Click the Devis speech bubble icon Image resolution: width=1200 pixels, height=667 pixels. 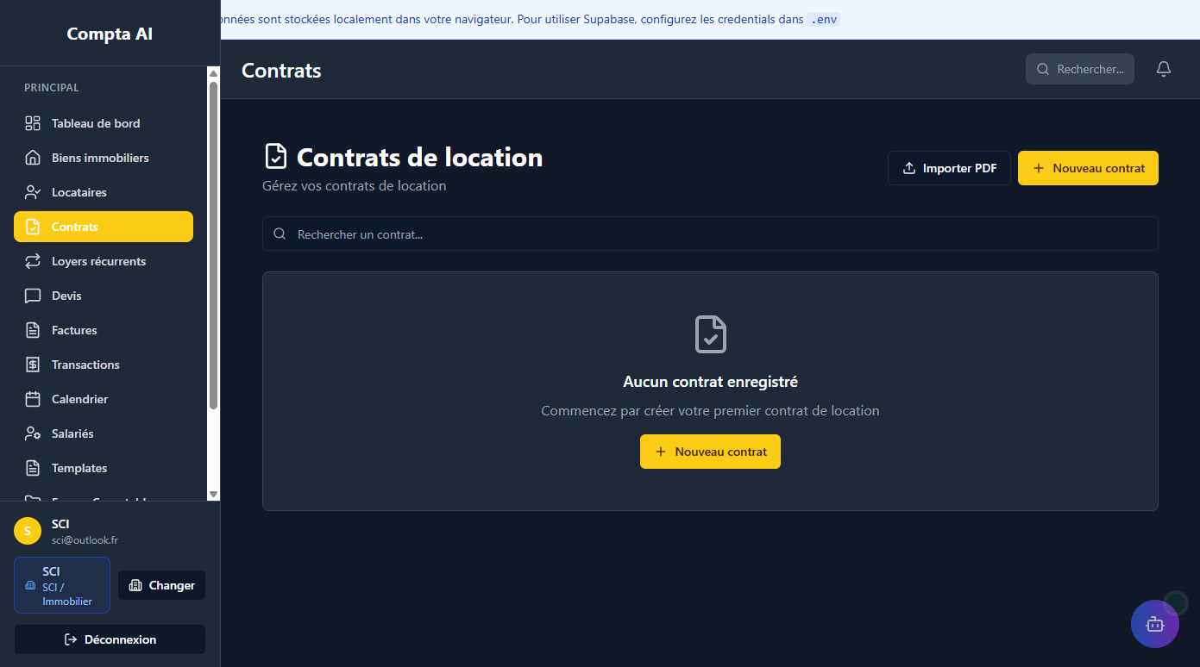click(x=33, y=296)
